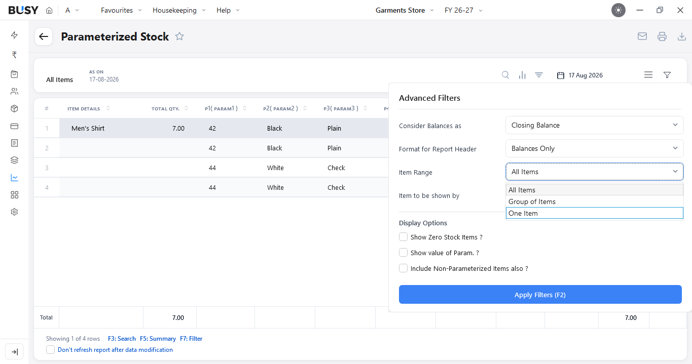The image size is (692, 364).
Task: Expand the sidebar with arrow icon
Action: pos(14,352)
